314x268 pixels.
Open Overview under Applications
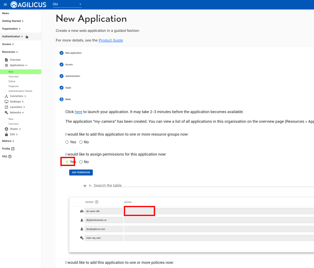click(x=13, y=77)
